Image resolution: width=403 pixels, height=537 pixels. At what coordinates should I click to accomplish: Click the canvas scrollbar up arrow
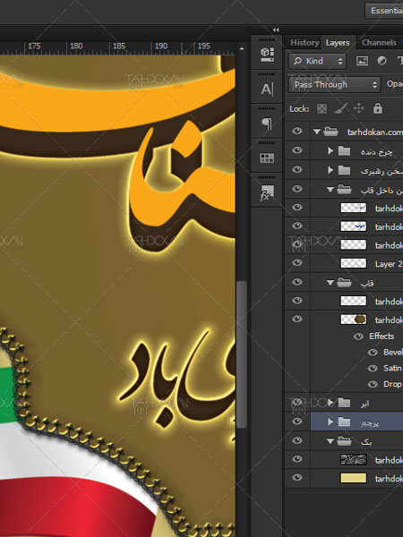242,48
